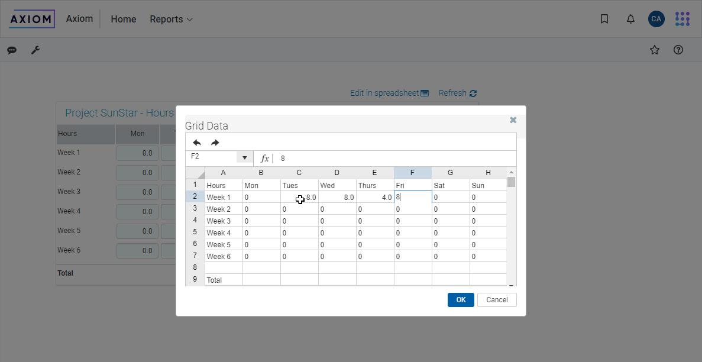The height and width of the screenshot is (362, 702).
Task: Click the favorite star icon
Action: (655, 50)
